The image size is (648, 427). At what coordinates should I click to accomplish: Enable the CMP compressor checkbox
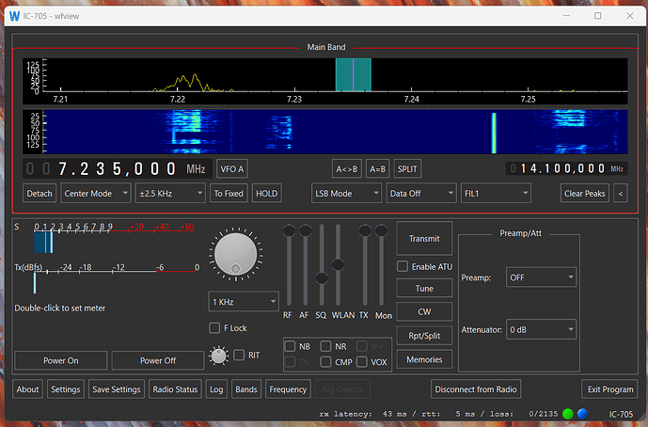325,362
